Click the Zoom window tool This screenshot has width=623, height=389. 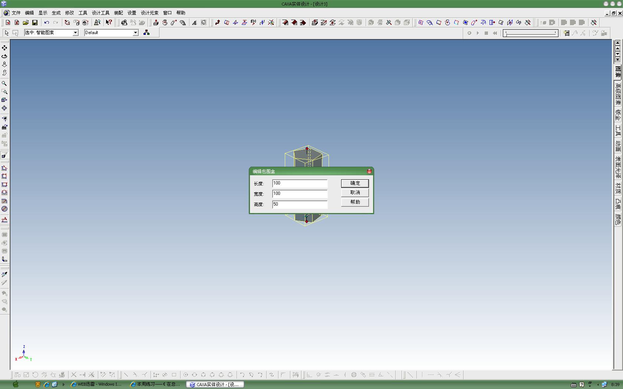pyautogui.click(x=4, y=92)
